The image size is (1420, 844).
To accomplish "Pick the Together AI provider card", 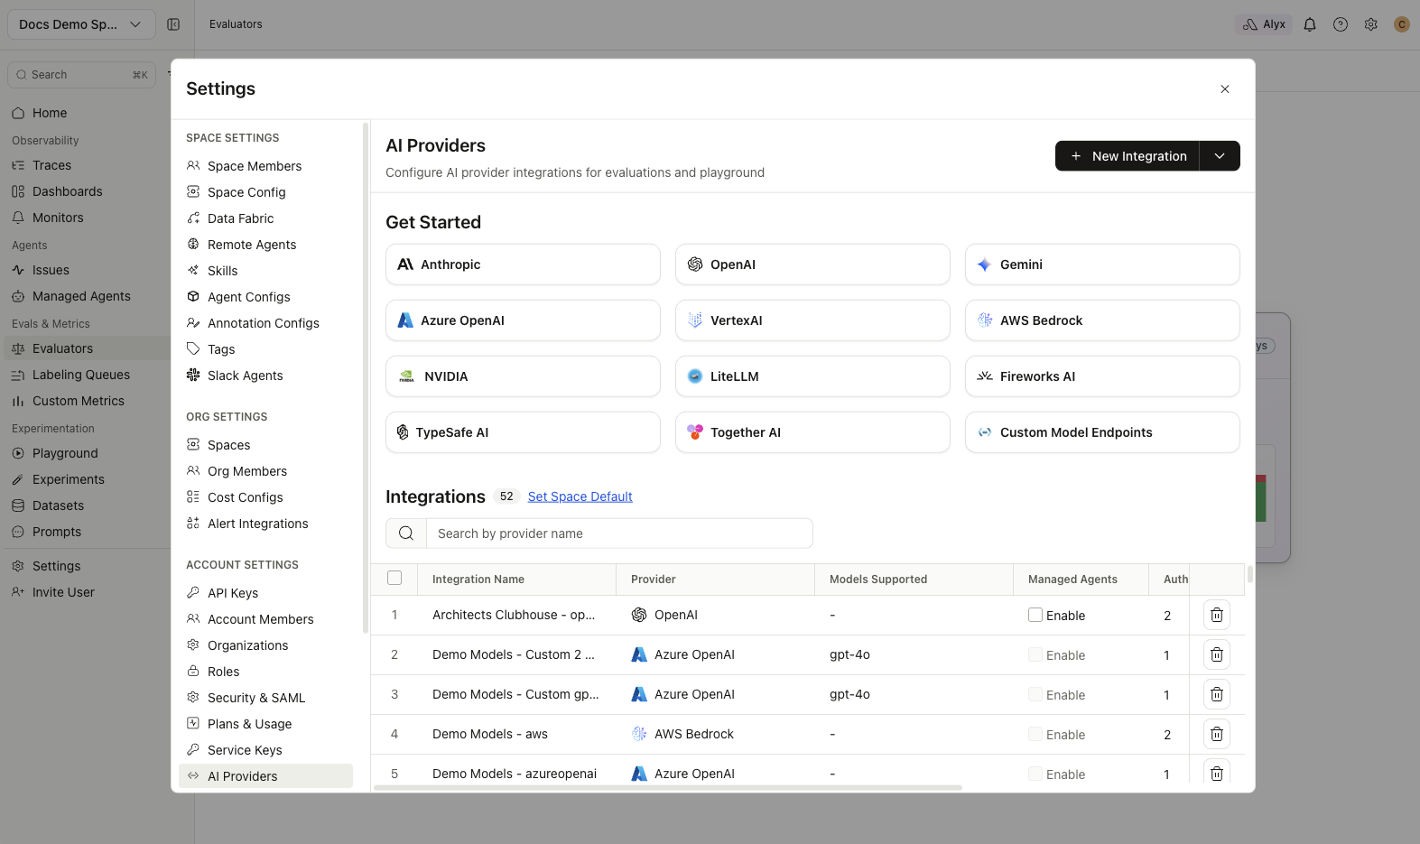I will [x=812, y=432].
